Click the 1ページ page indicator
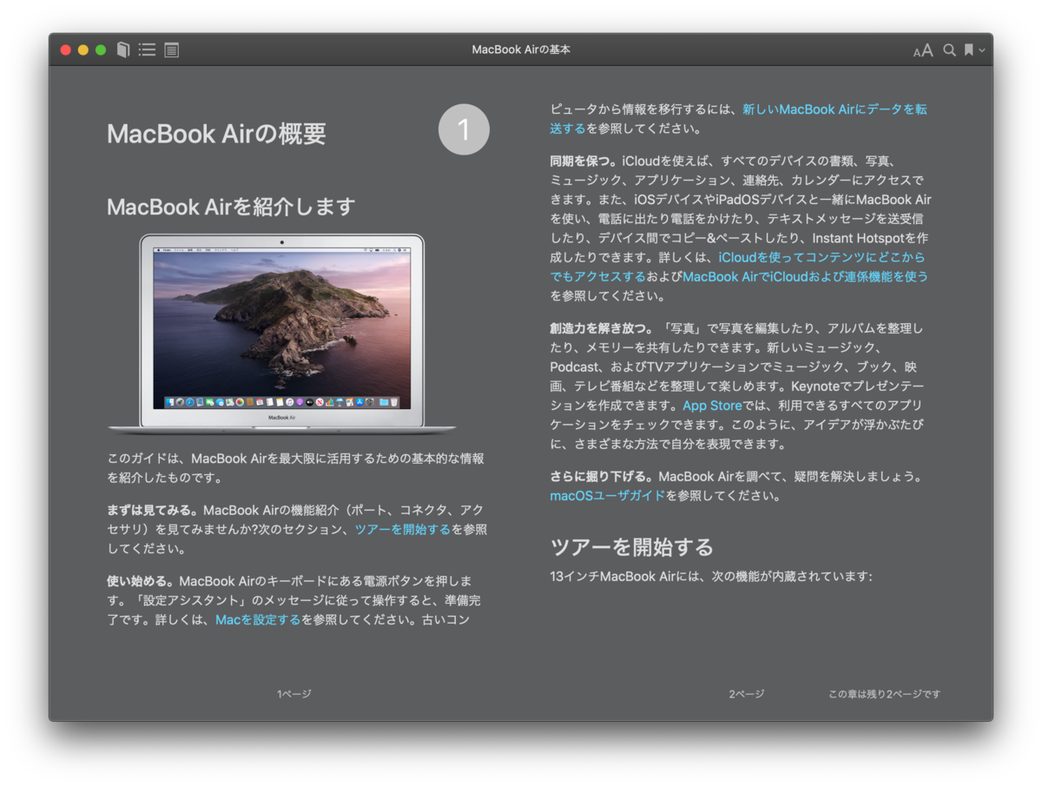Viewport: 1042px width, 786px height. pyautogui.click(x=294, y=694)
